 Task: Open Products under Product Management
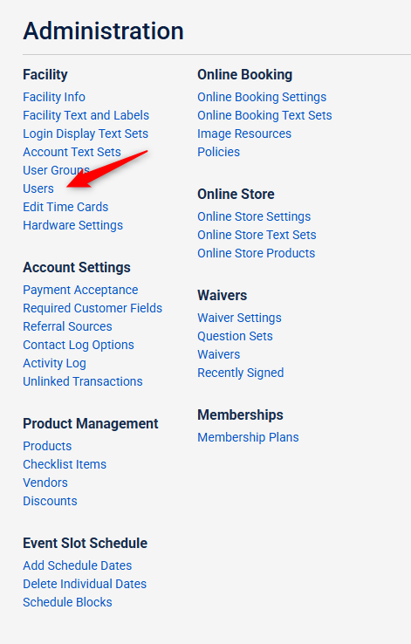tap(47, 446)
